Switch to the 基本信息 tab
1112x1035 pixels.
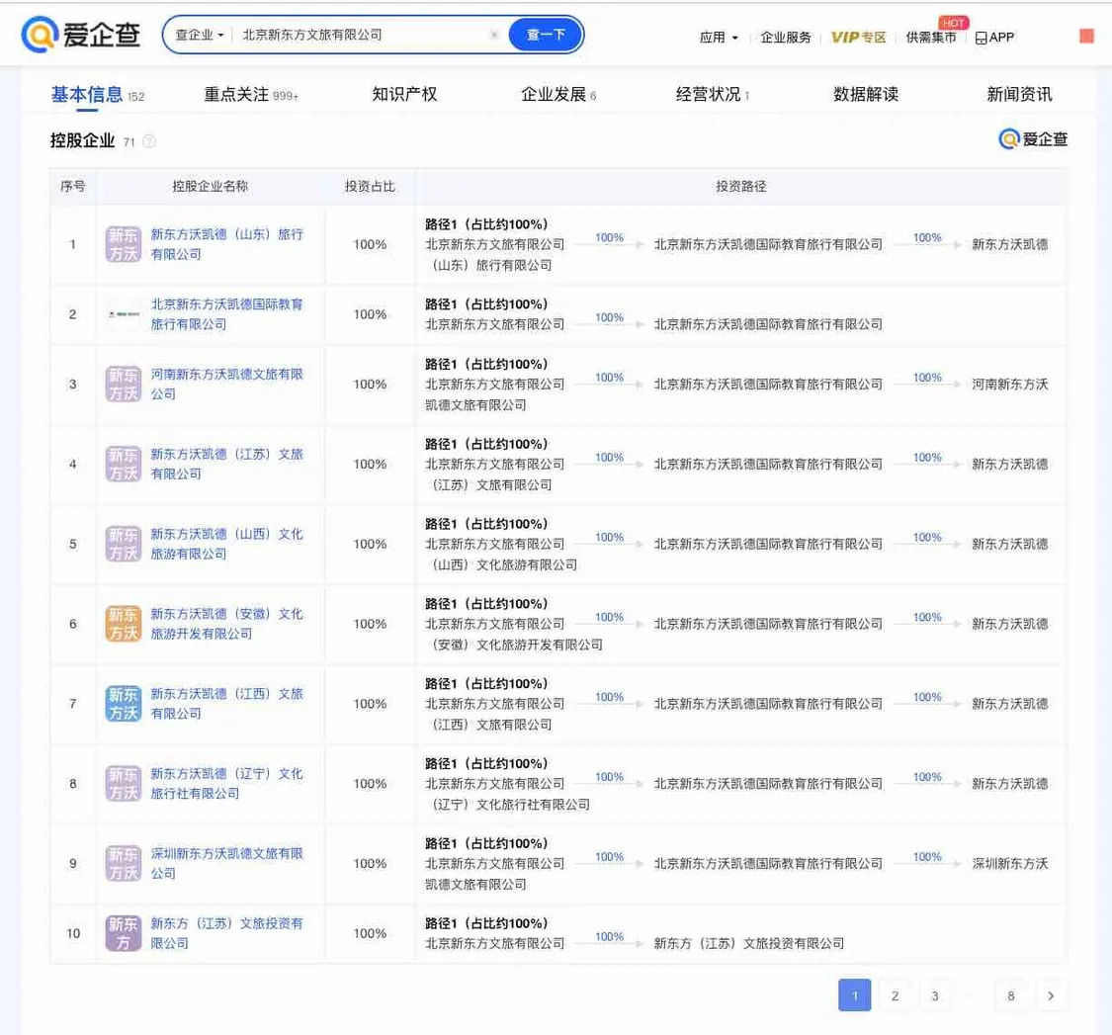[x=97, y=94]
